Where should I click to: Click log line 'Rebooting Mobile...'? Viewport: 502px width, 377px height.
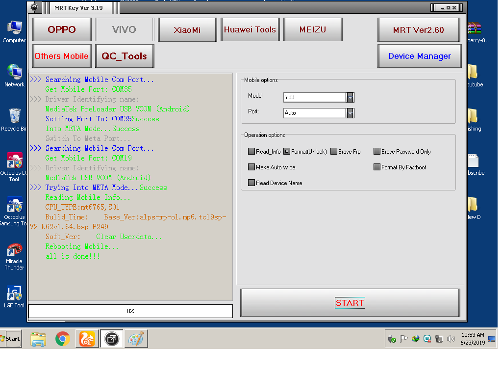(82, 246)
